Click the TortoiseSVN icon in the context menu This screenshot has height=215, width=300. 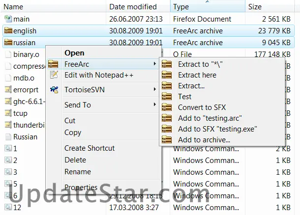click(54, 89)
